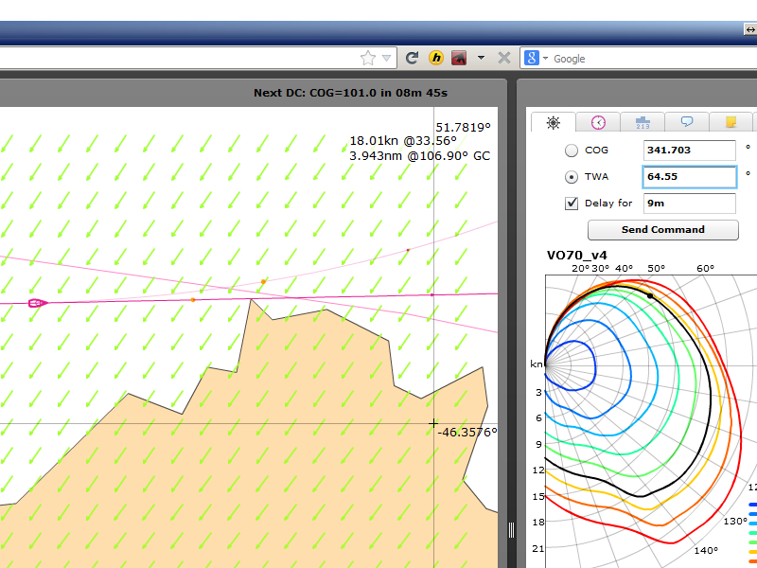The height and width of the screenshot is (568, 757).
Task: Reload the page with the refresh icon
Action: pos(412,59)
